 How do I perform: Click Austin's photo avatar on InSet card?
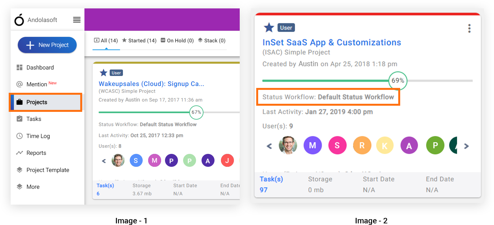288,145
